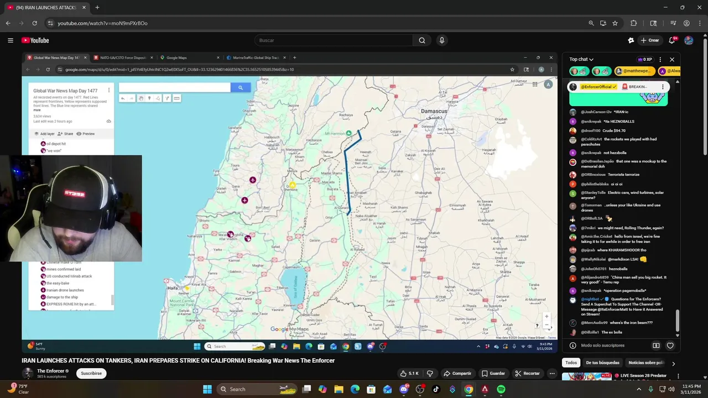The image size is (708, 398).
Task: Close the IRAN LAUNCHES ATTACKS tab
Action: [84, 8]
